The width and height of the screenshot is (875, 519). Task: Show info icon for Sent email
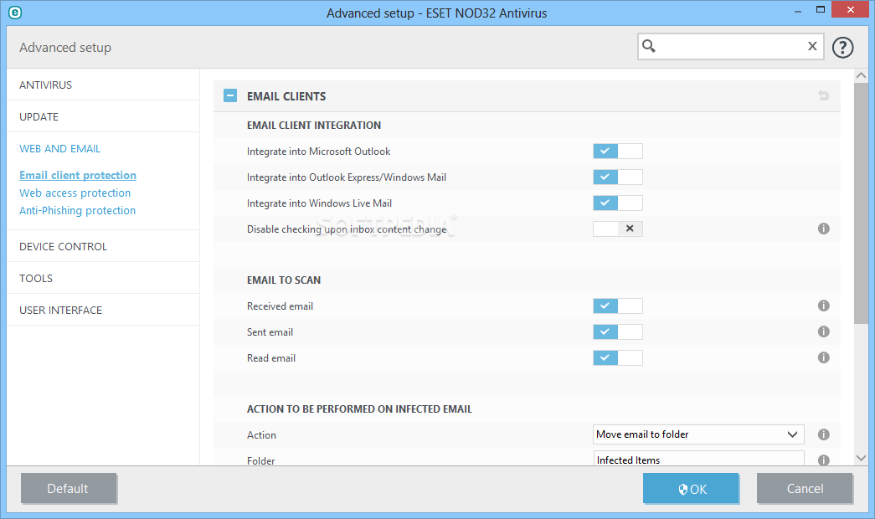824,331
